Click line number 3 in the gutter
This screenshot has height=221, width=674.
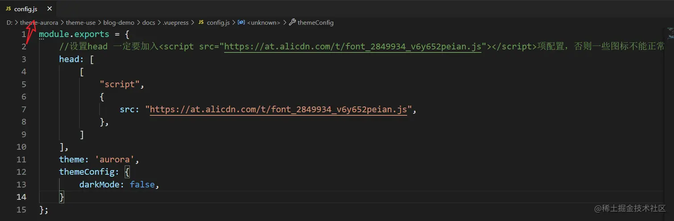(x=24, y=59)
